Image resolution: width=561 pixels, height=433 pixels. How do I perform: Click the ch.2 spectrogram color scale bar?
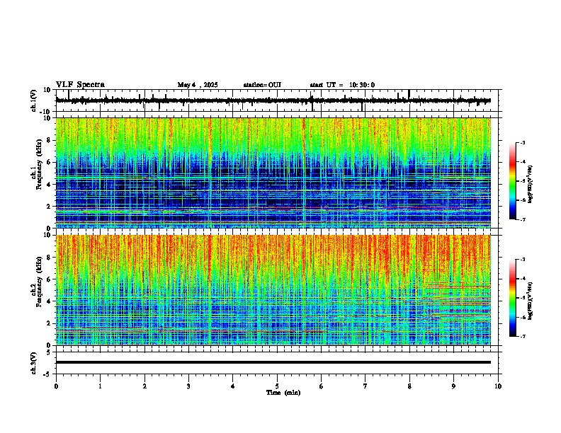(513, 298)
